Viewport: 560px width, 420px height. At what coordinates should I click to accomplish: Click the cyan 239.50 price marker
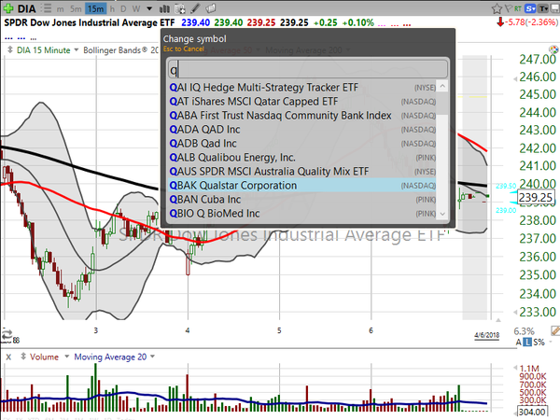[506, 186]
